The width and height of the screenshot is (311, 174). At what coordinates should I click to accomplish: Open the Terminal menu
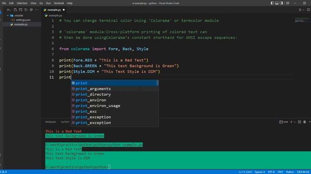pyautogui.click(x=59, y=3)
